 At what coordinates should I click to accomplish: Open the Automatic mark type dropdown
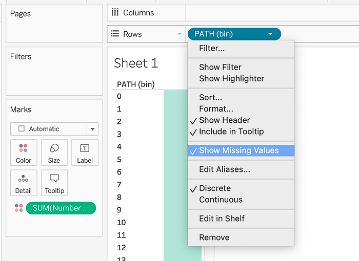92,129
